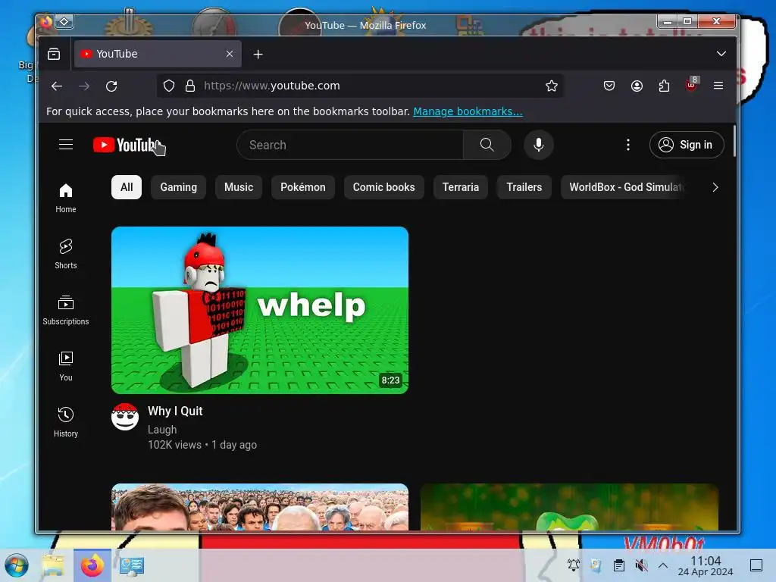
Task: Open the Firefox View button
Action: click(54, 54)
